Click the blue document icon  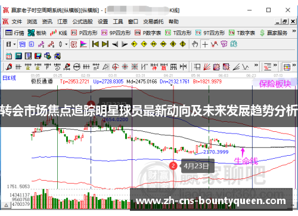point(32,44)
